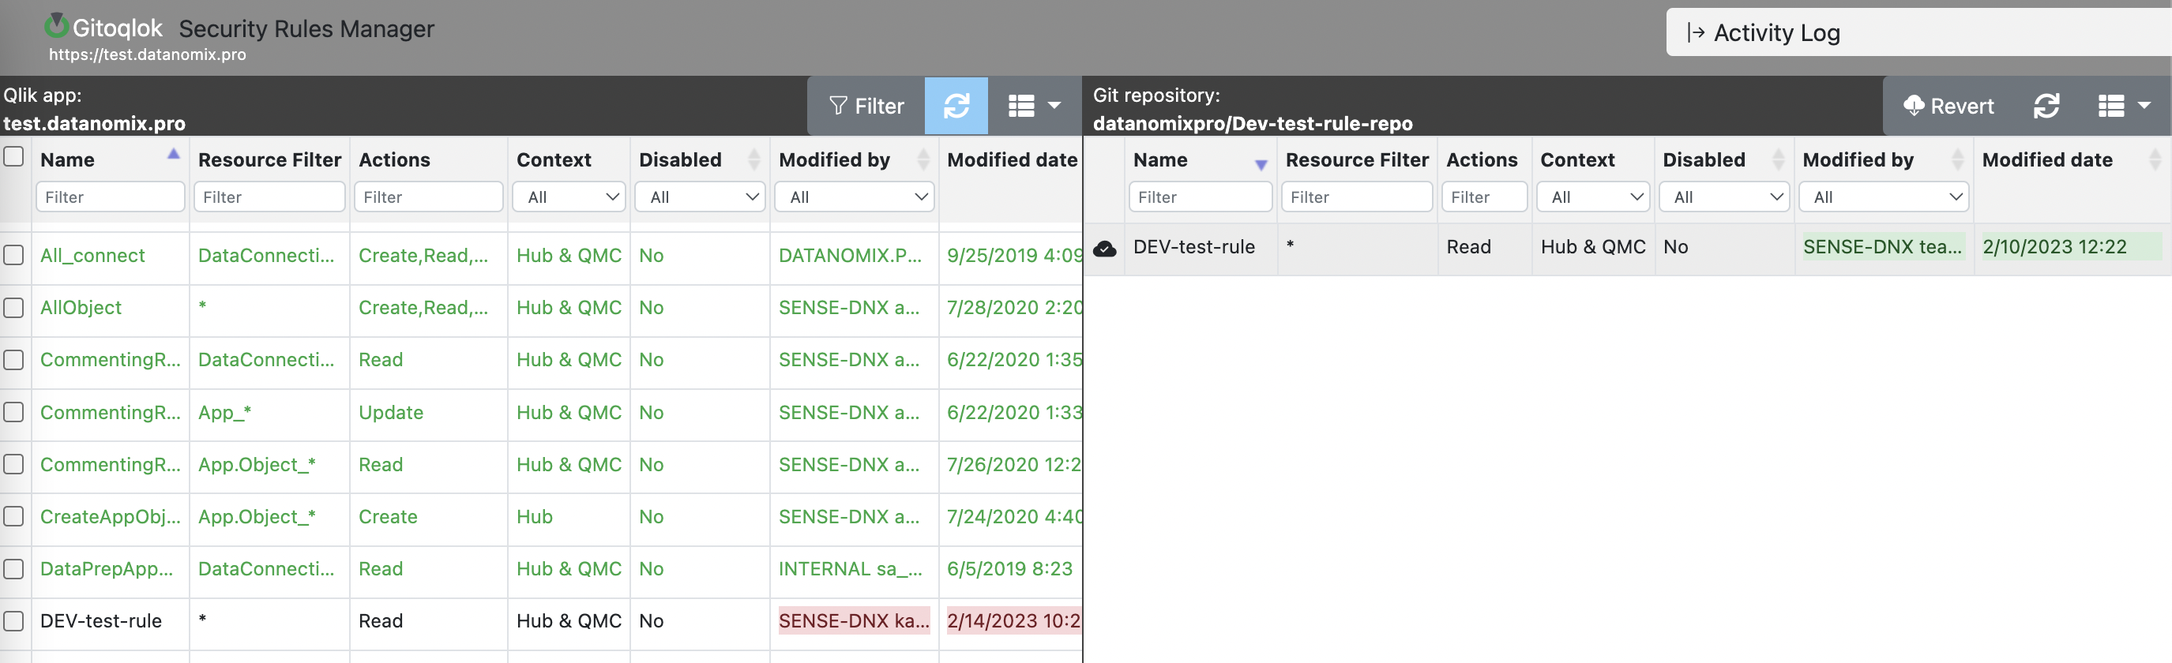Click the Gitoqlok logo icon
The image size is (2172, 663).
pyautogui.click(x=55, y=25)
